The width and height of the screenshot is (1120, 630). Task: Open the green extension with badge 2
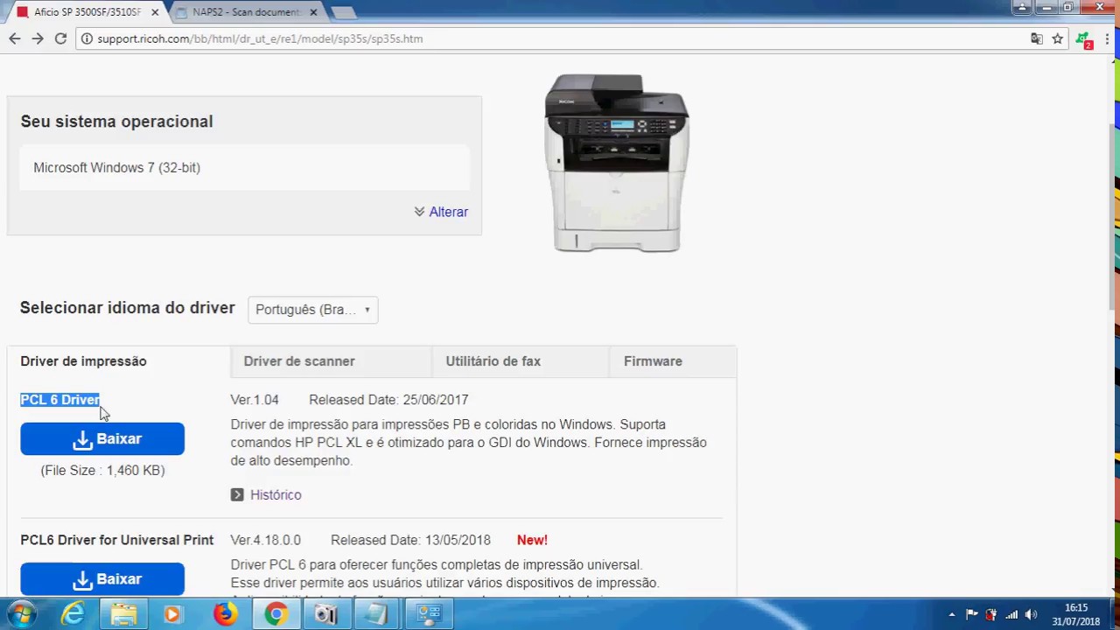tap(1084, 39)
